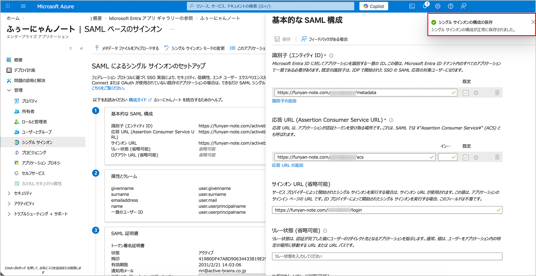
Task: Delete the entity ID metadata entry
Action: pos(497,93)
